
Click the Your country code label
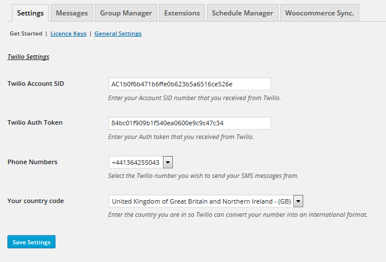tap(35, 201)
